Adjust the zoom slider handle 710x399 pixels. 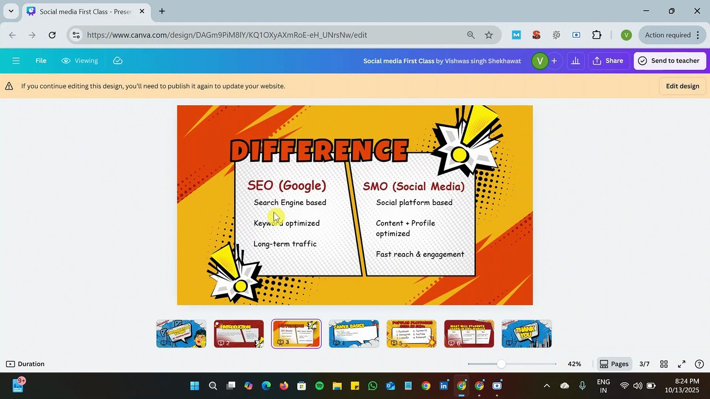click(x=501, y=364)
